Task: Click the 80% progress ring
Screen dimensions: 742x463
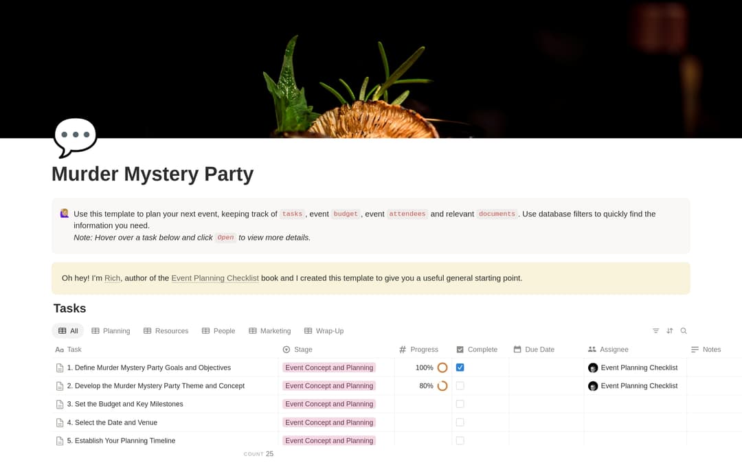Action: pos(442,386)
